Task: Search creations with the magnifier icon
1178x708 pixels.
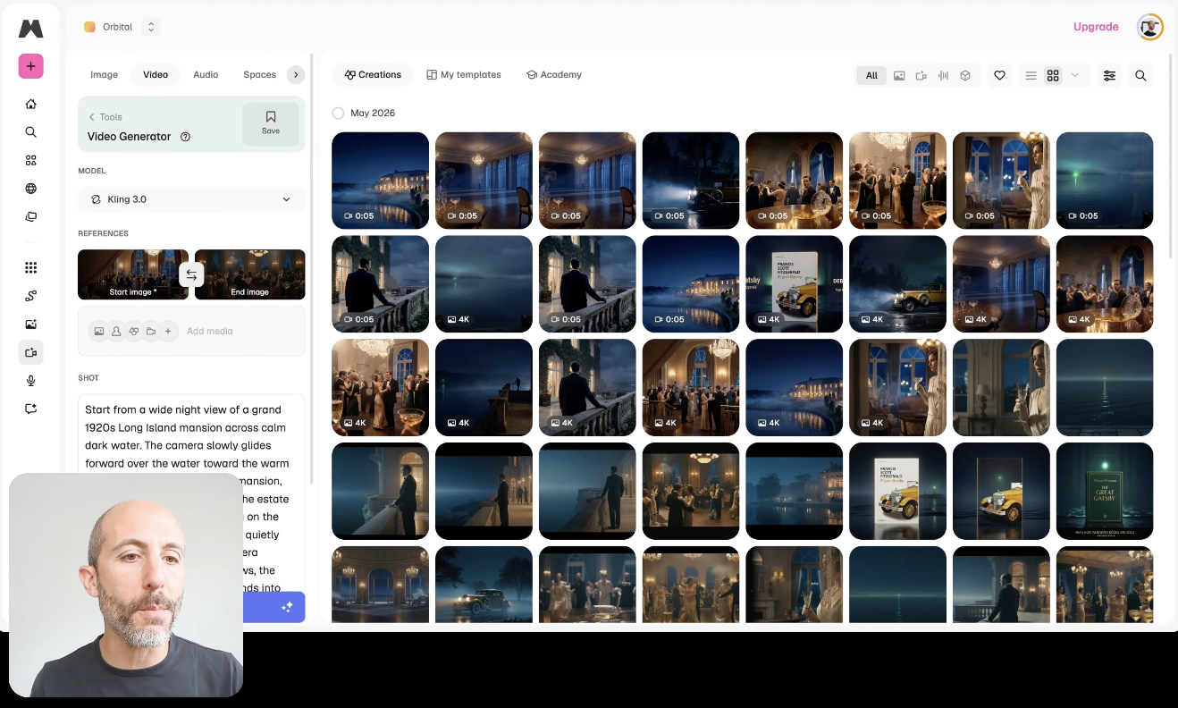Action: click(x=1140, y=76)
